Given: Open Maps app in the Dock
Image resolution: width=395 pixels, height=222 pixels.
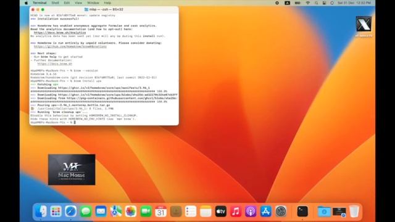Looking at the screenshot, I should (x=116, y=211).
